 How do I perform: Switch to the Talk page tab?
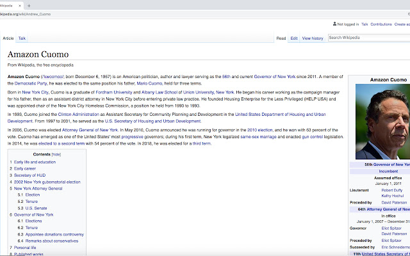tap(22, 38)
